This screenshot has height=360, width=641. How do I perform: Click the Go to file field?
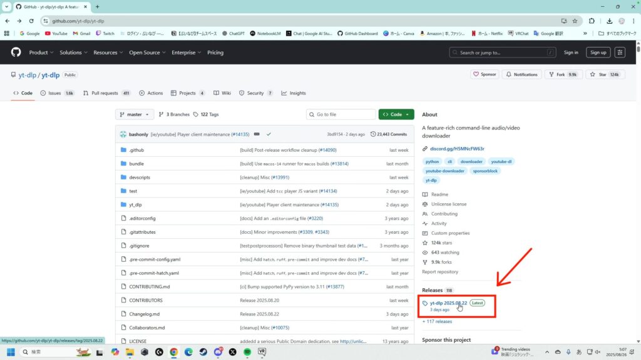340,114
